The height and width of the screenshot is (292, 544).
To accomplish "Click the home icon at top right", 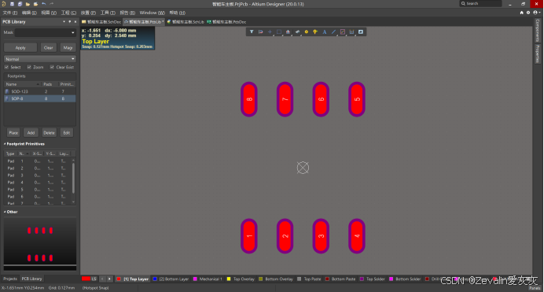I will pos(521,13).
